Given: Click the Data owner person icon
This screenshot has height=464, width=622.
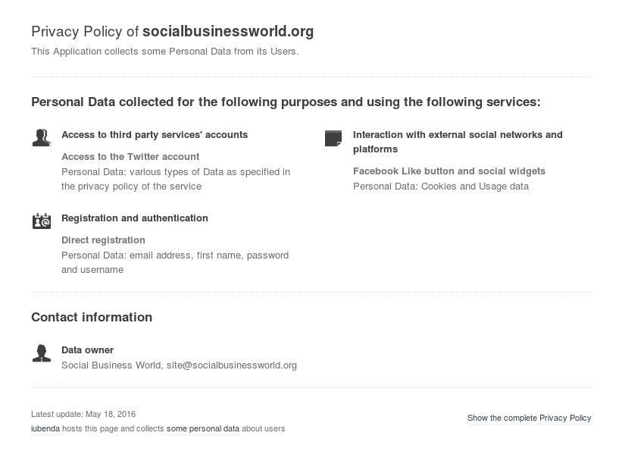Looking at the screenshot, I should [x=41, y=353].
